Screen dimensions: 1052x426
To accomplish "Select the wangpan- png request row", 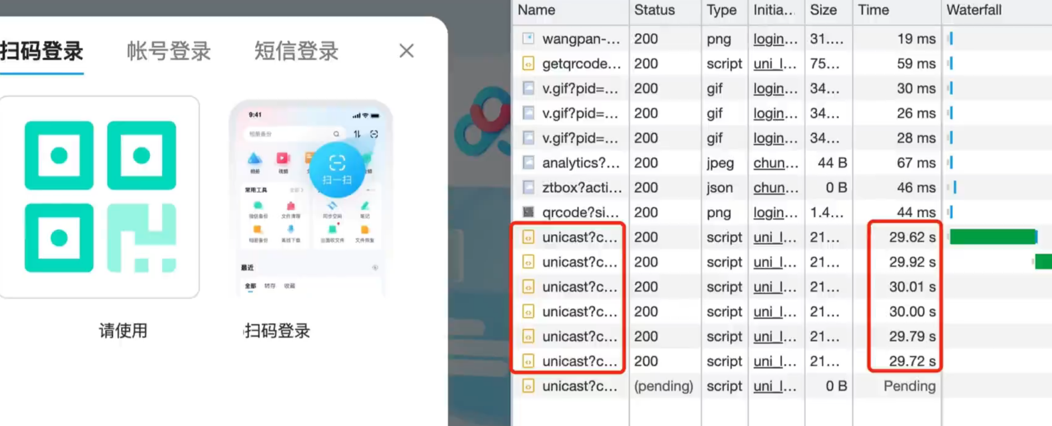I will 782,38.
